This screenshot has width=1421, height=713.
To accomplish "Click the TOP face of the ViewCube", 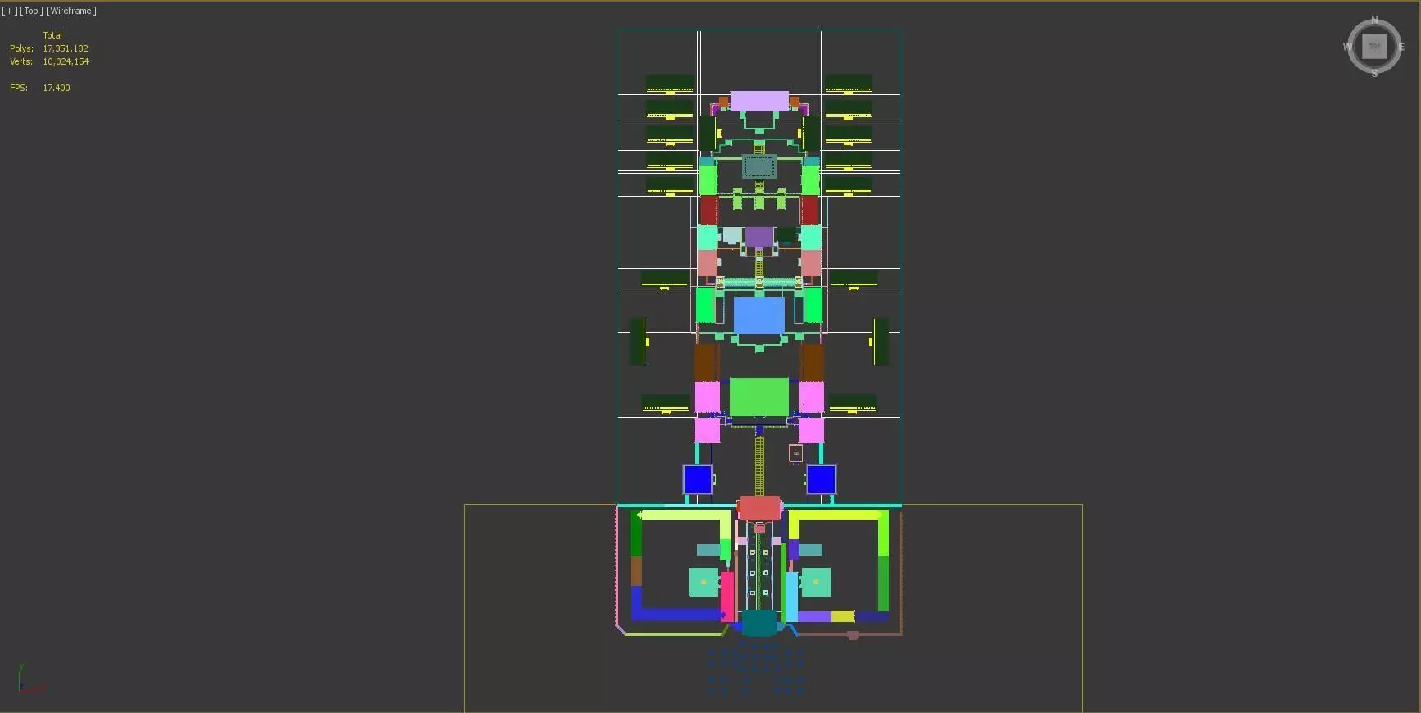I will pos(1374,47).
